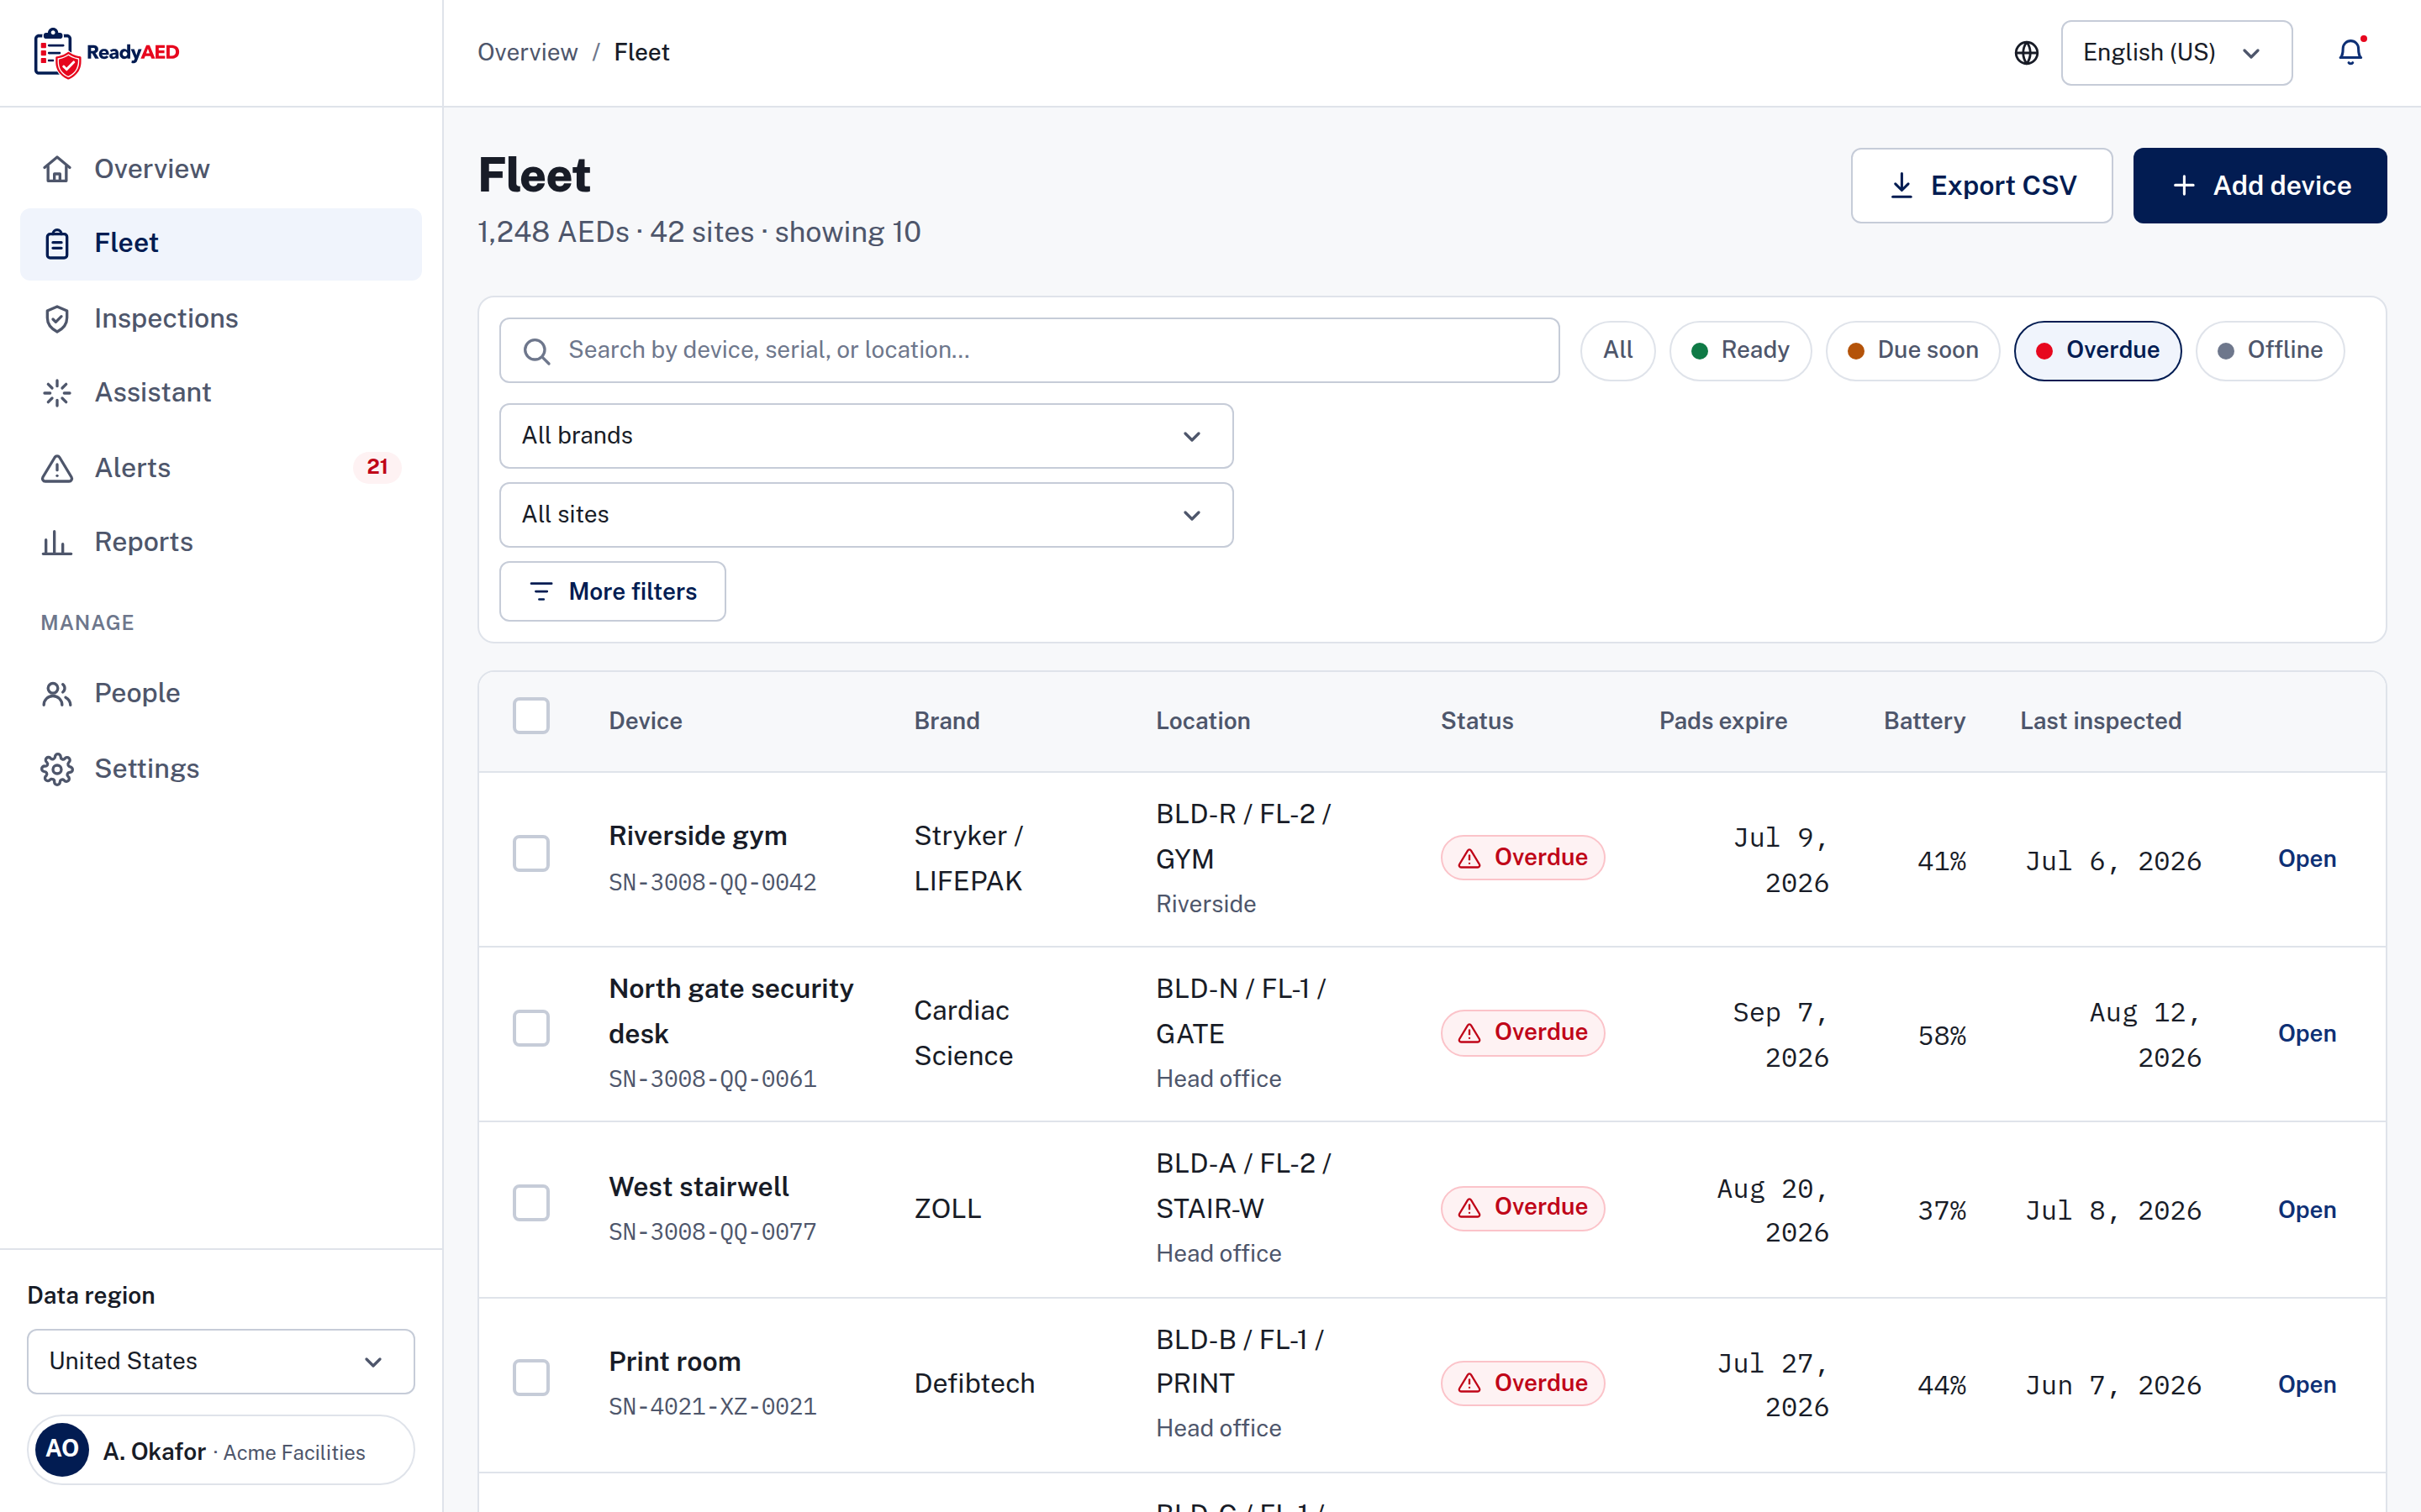Check the North gate security desk checkbox

point(531,1028)
